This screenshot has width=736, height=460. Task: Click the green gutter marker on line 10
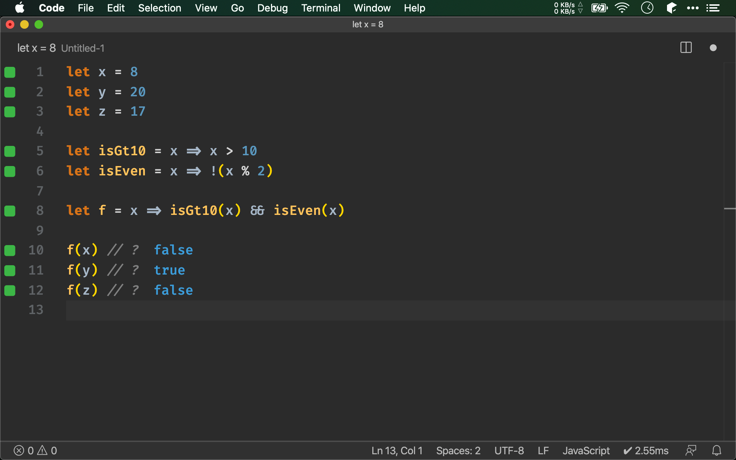(10, 250)
